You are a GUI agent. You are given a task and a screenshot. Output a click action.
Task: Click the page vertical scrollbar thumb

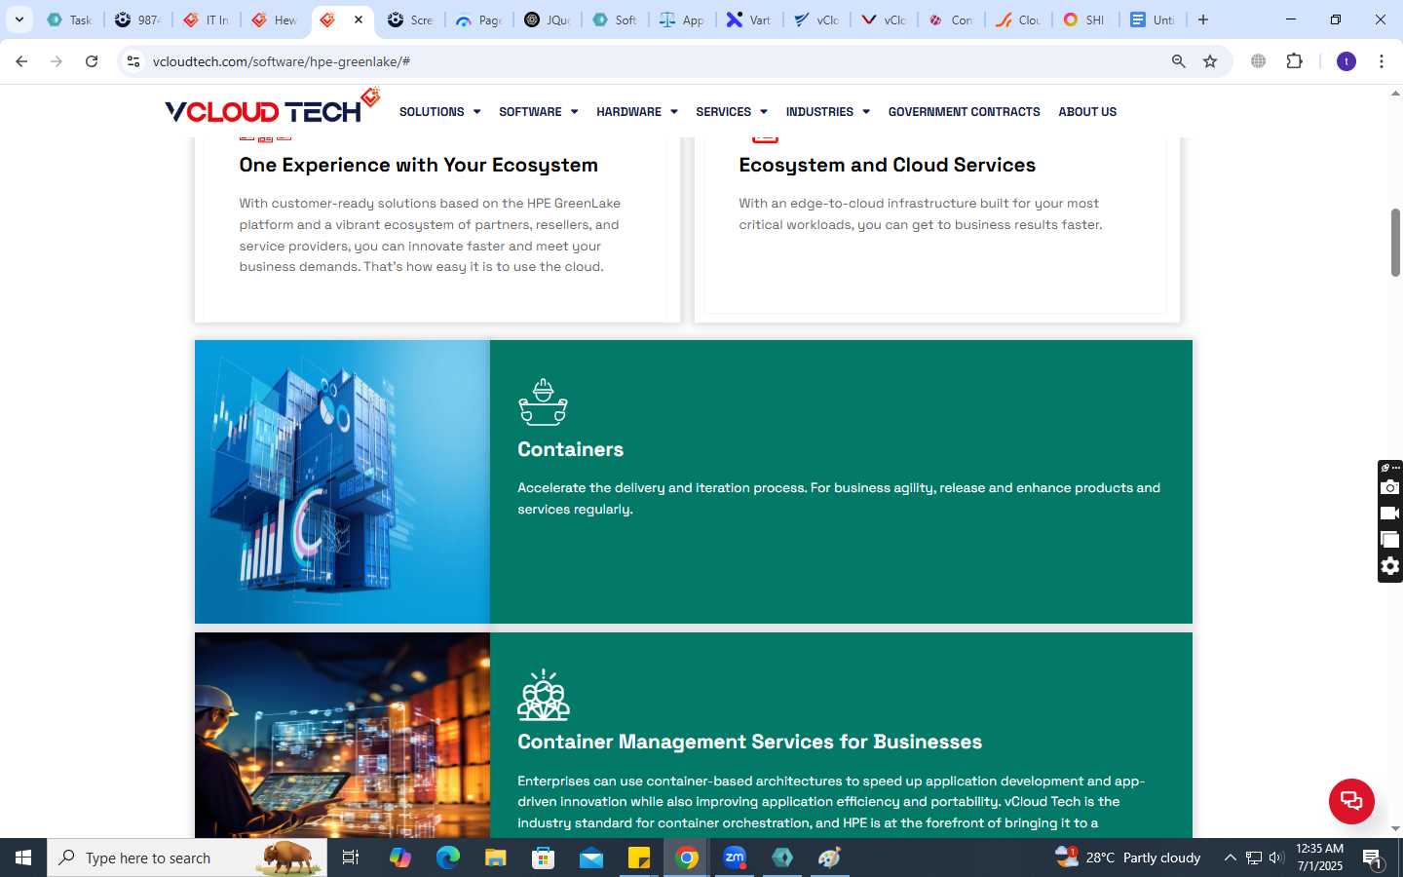[x=1395, y=242]
